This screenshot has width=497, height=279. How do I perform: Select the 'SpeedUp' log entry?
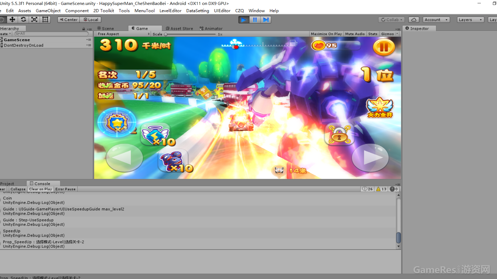pyautogui.click(x=198, y=233)
